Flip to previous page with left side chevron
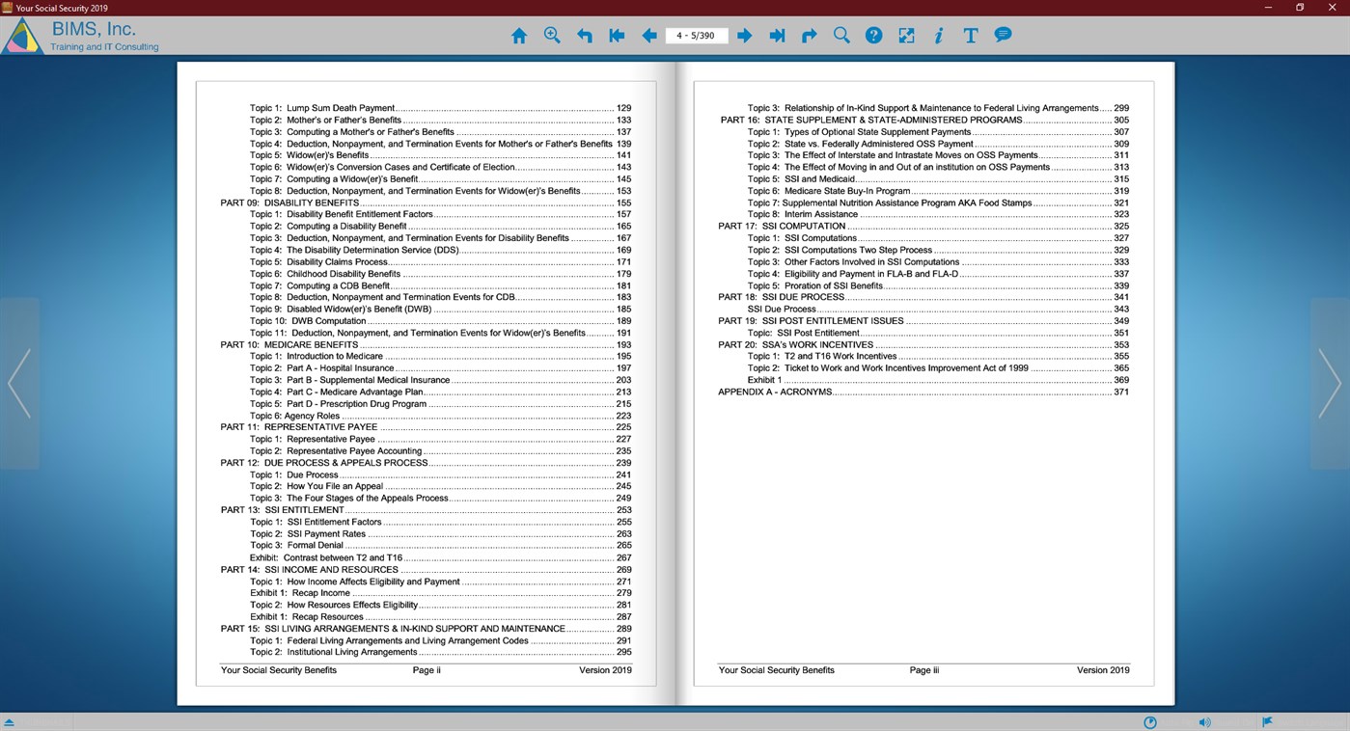Screen dimensions: 1350x731 [19, 383]
